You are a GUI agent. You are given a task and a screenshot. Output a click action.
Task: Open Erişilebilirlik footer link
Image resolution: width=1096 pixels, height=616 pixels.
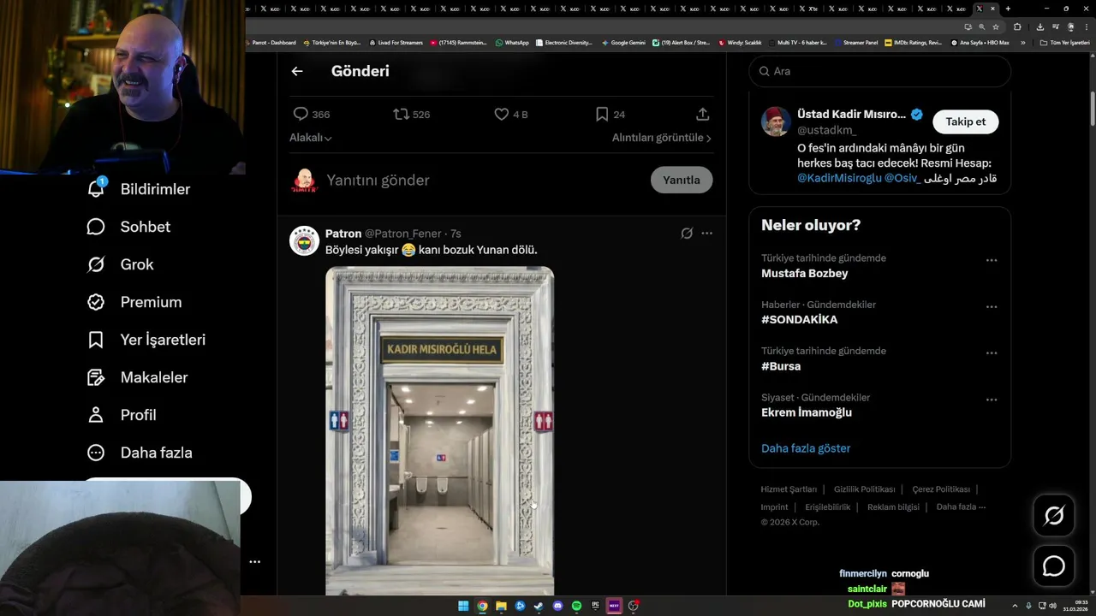(x=828, y=507)
